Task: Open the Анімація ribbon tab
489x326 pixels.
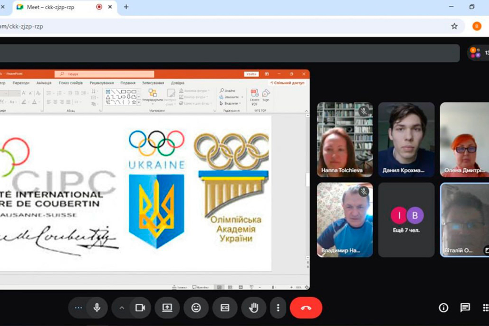Action: coord(43,83)
